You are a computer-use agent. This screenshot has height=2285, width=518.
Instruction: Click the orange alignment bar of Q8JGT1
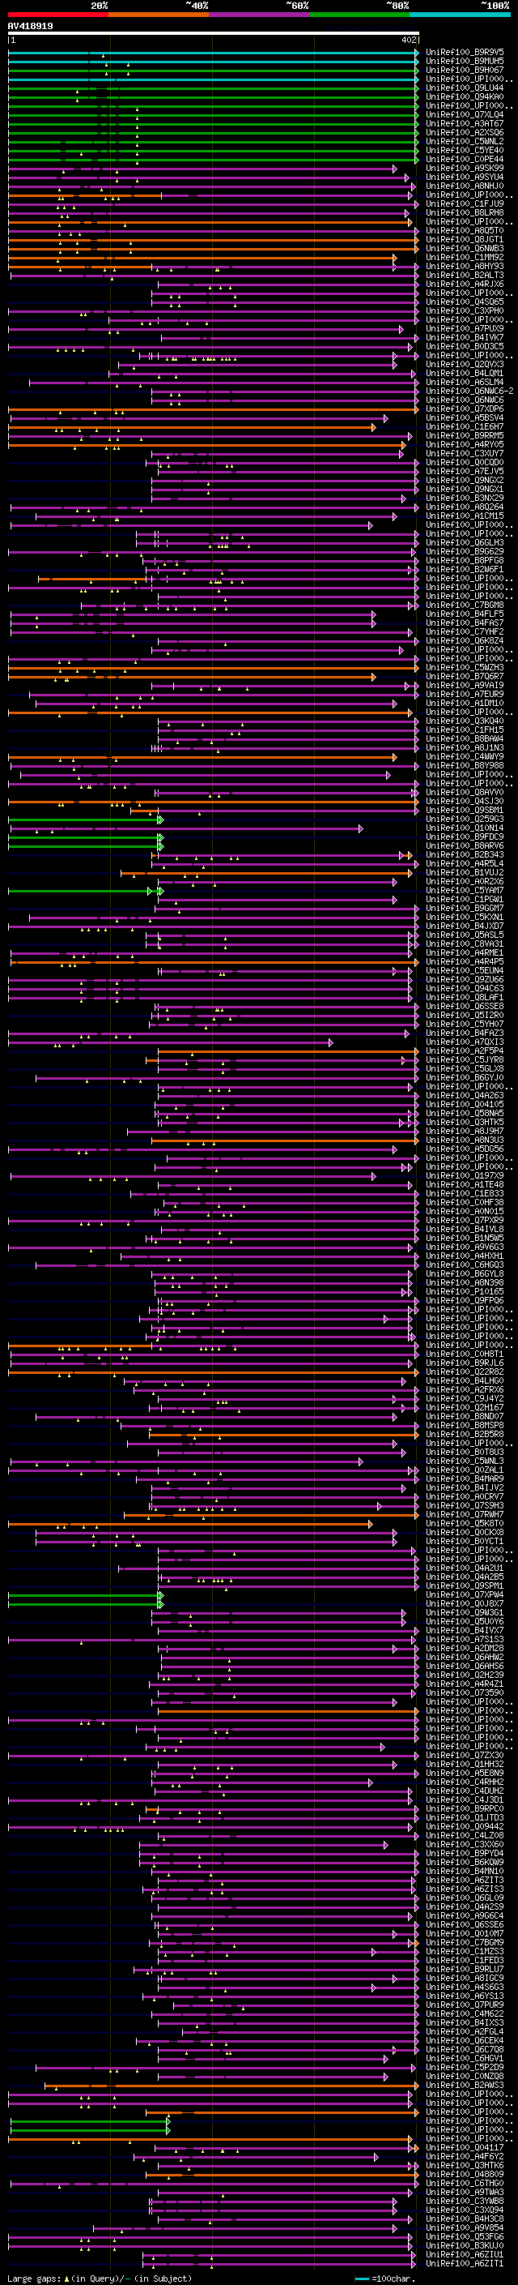214,239
